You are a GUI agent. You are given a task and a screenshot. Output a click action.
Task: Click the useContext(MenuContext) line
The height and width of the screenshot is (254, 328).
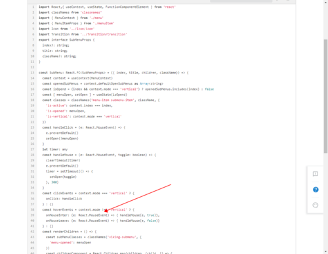(x=77, y=78)
